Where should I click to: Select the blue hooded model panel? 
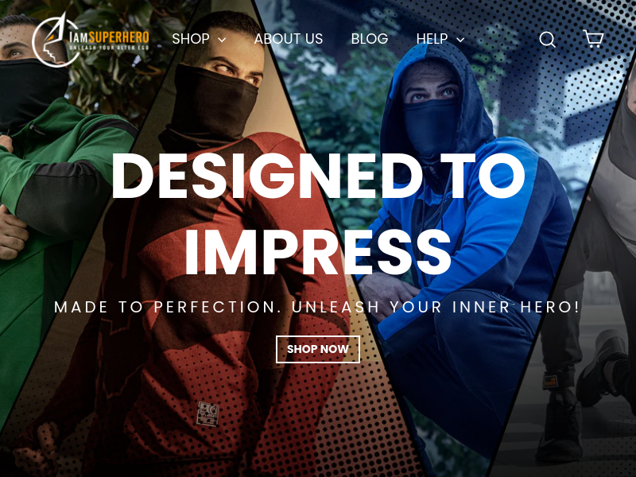click(454, 243)
